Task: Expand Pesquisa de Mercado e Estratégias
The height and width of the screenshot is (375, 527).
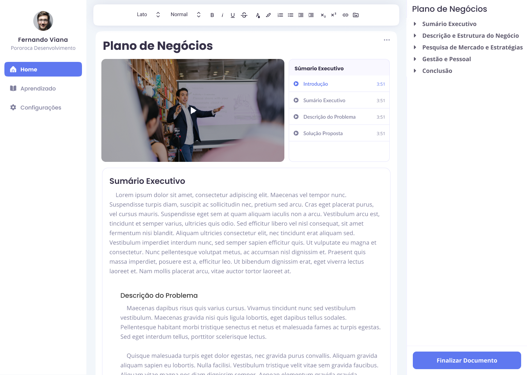Action: click(415, 47)
